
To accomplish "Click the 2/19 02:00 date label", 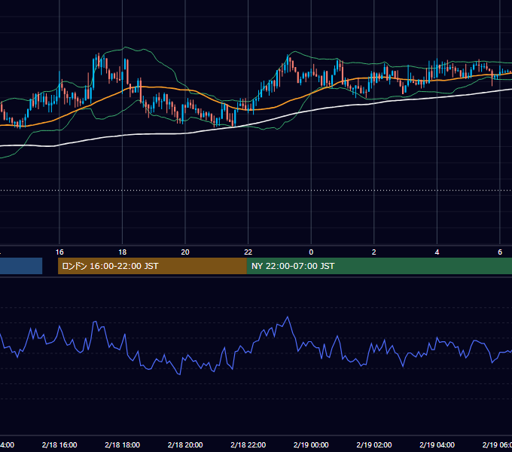I will [x=374, y=444].
